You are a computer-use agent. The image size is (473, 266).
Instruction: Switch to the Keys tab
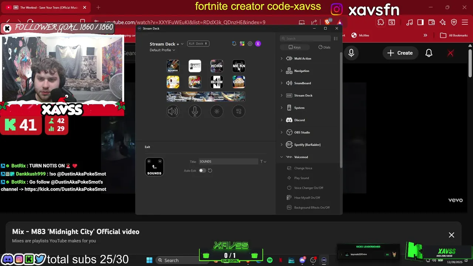pos(295,47)
